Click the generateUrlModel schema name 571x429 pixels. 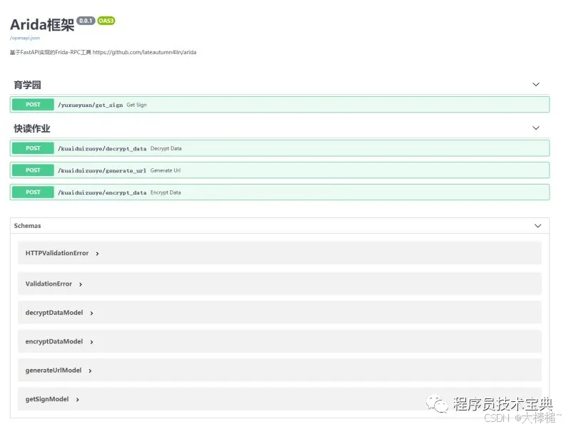53,370
